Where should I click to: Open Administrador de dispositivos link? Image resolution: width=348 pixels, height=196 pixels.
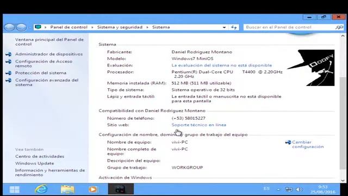click(49, 54)
